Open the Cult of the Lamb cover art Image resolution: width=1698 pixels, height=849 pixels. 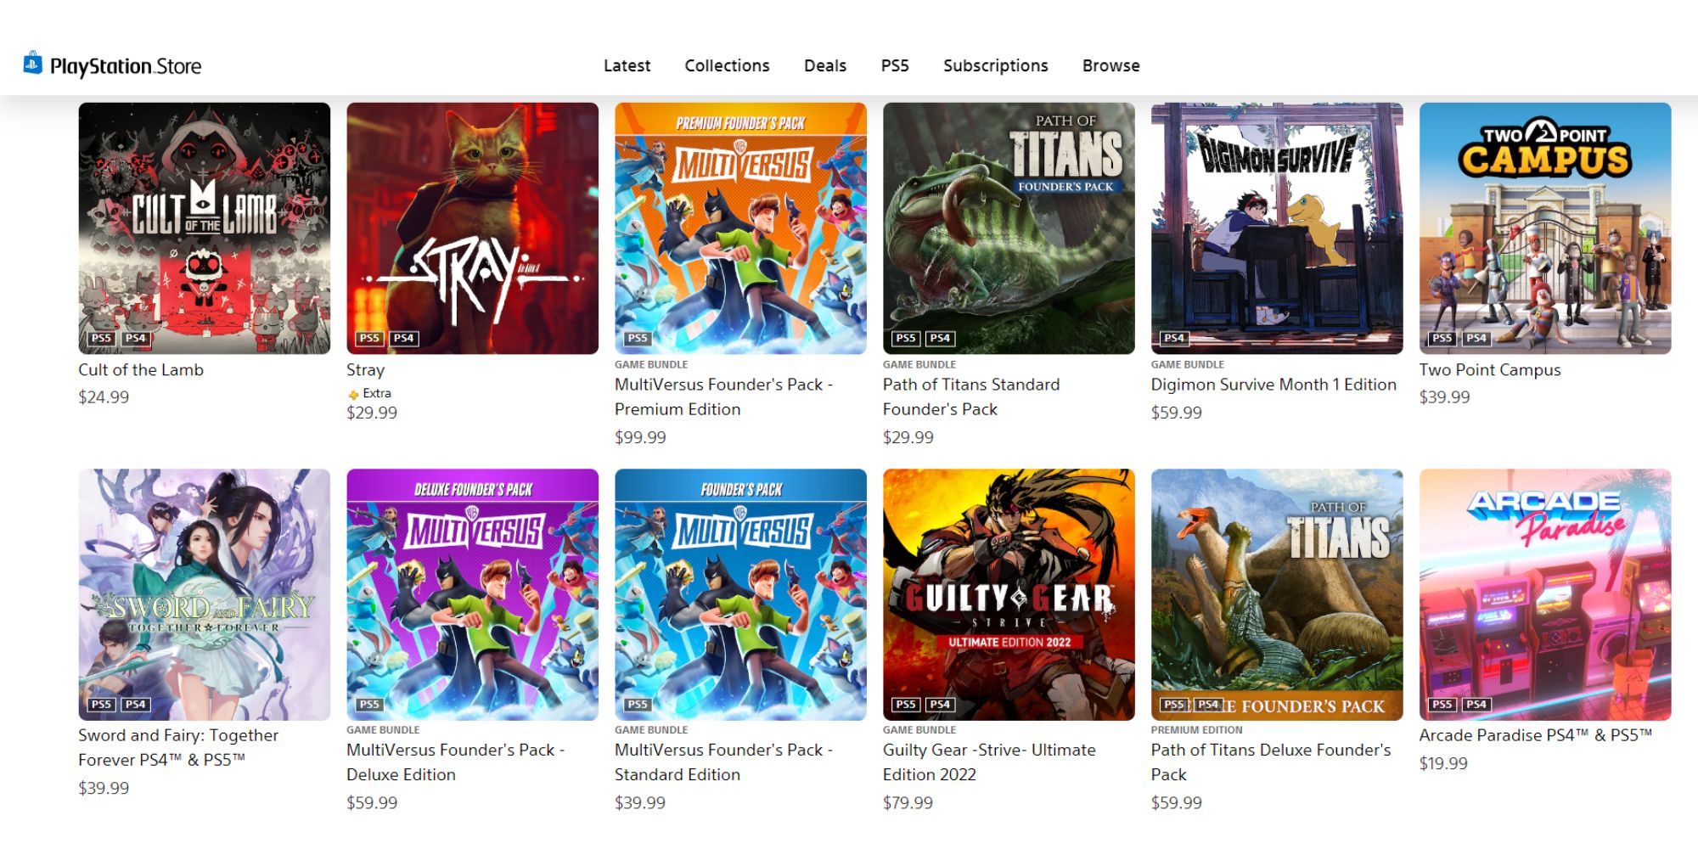point(205,228)
